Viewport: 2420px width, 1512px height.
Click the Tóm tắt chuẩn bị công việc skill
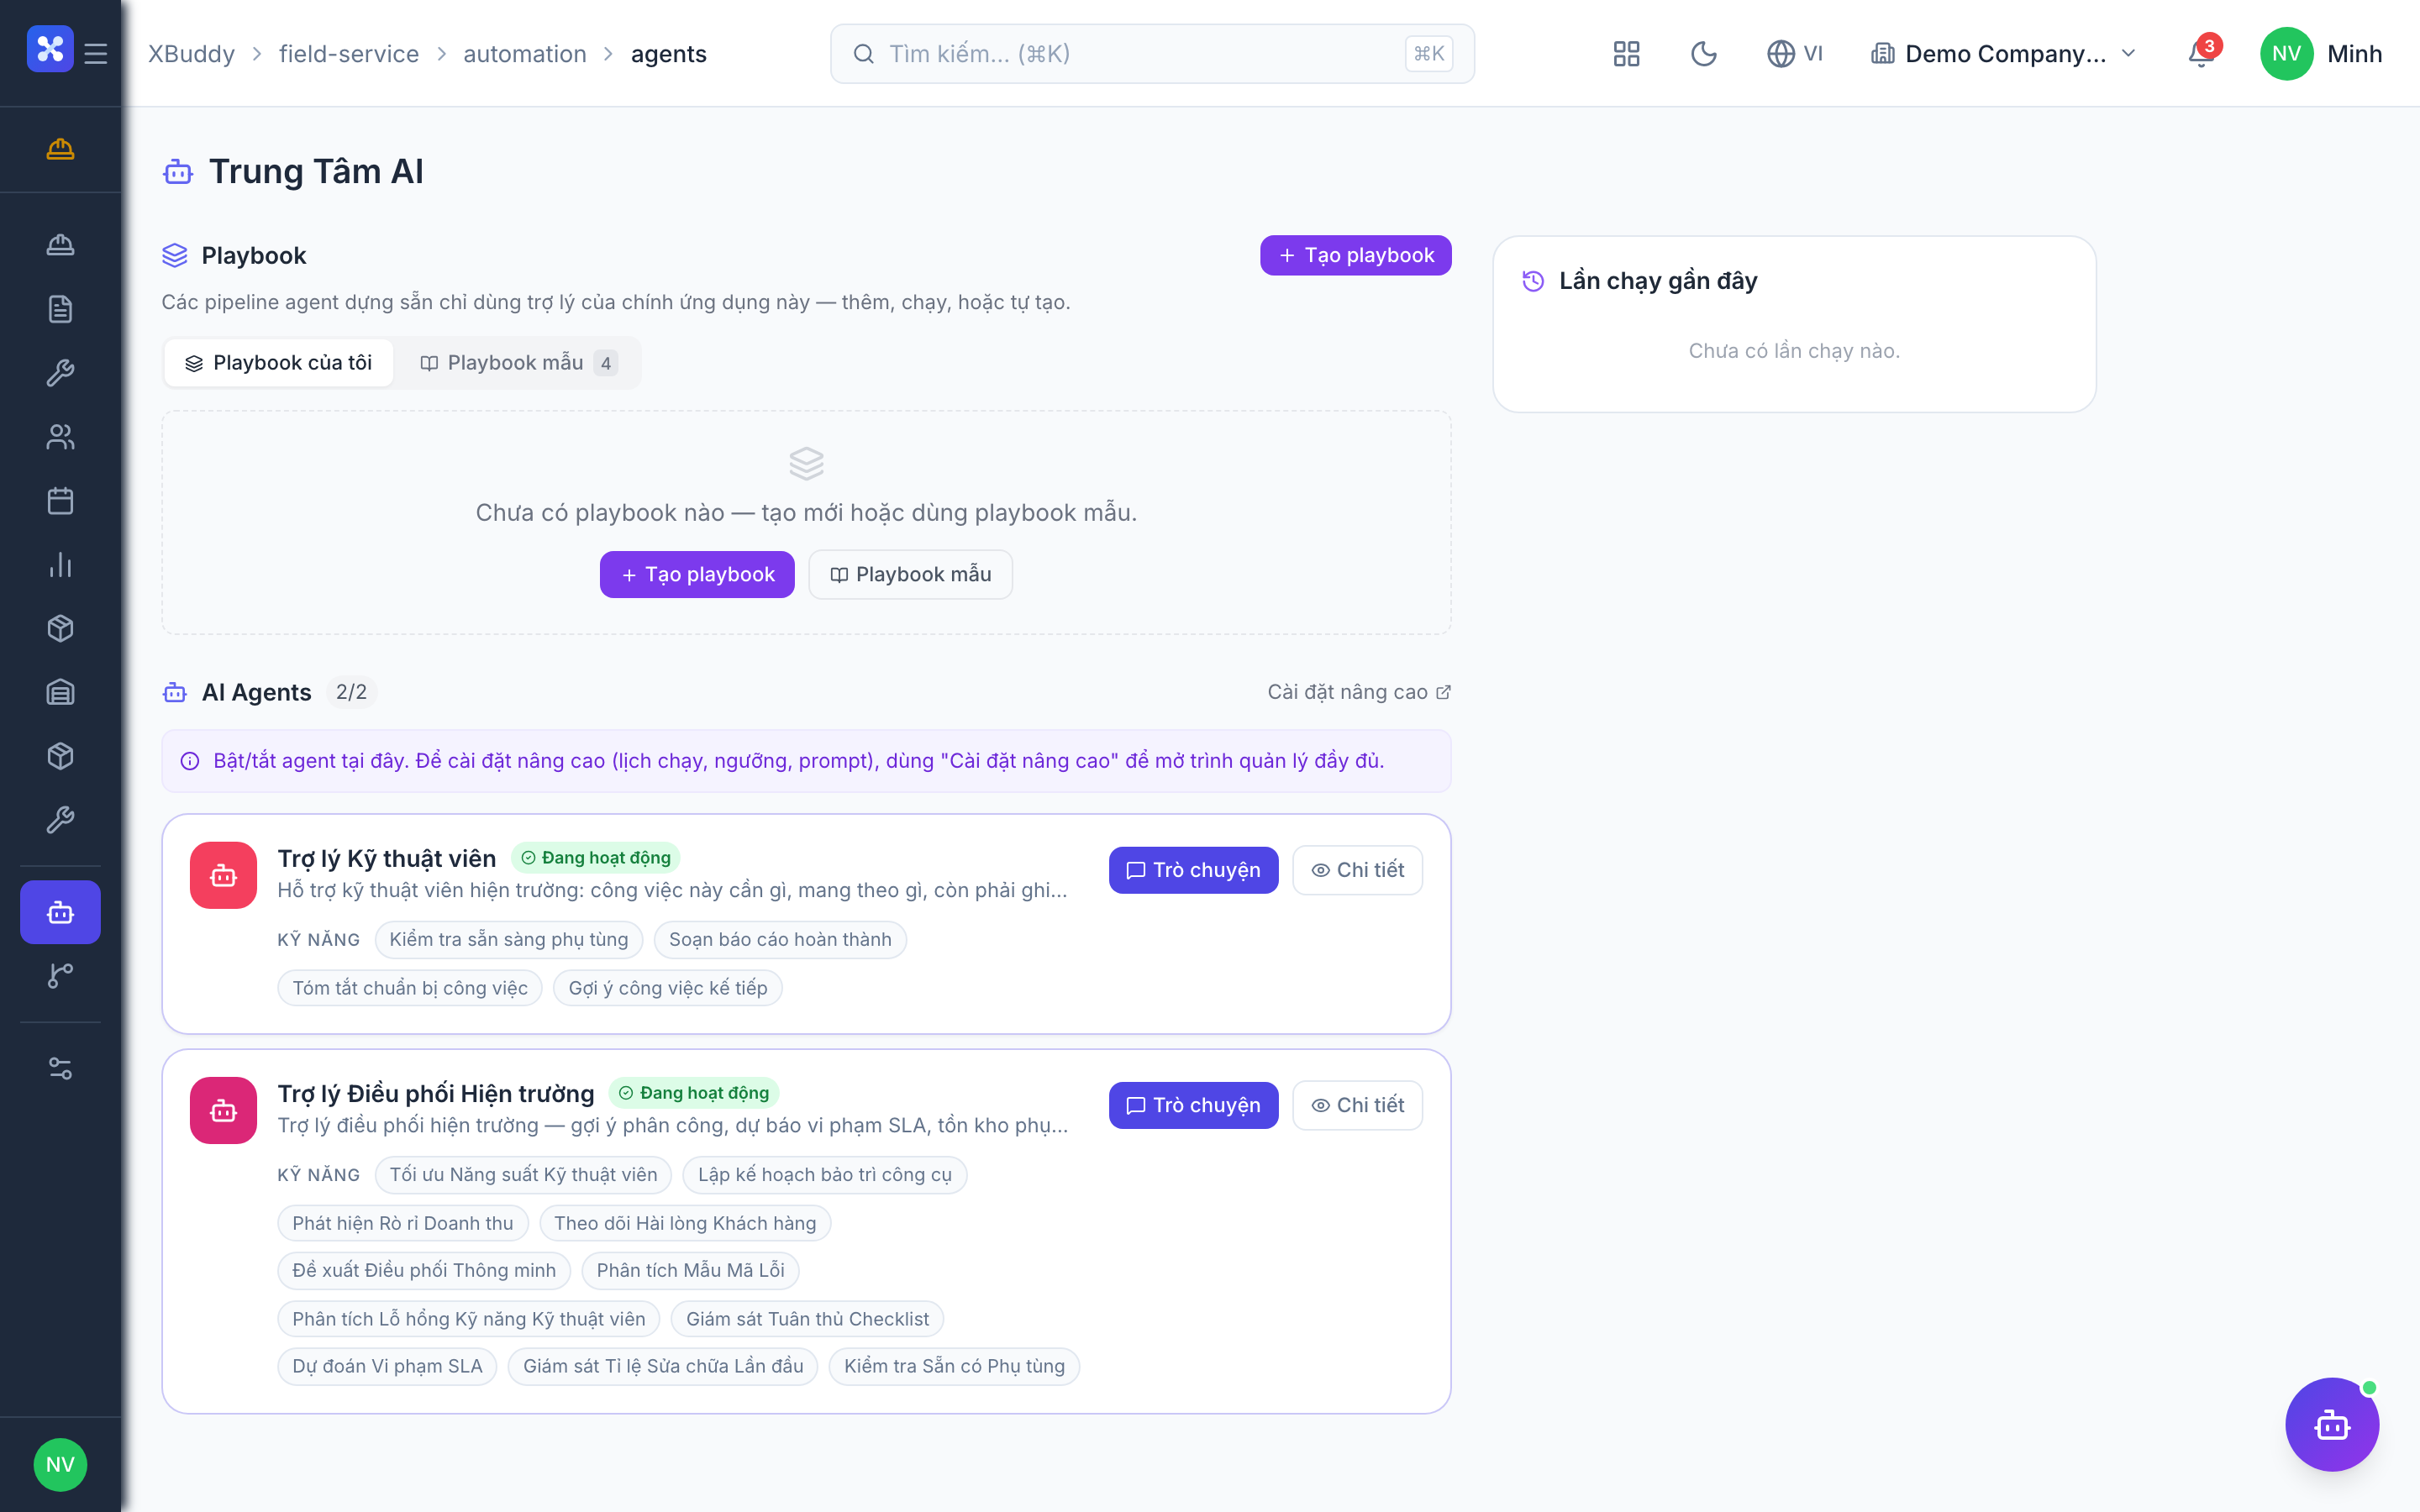click(x=410, y=988)
